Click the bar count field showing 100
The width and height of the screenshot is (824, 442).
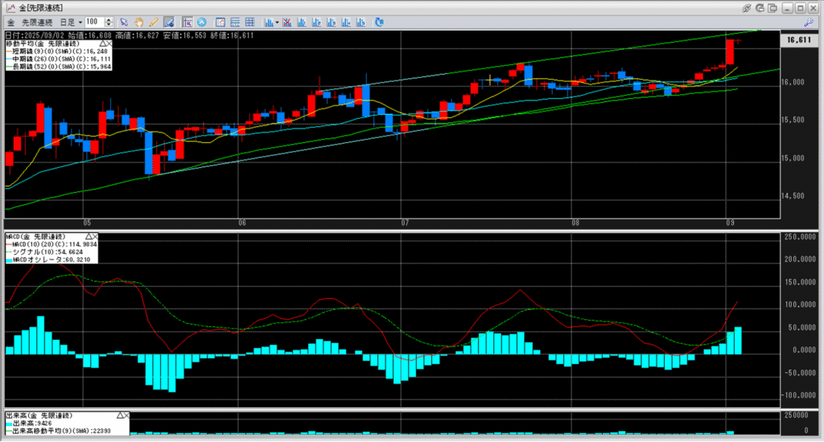(x=93, y=22)
